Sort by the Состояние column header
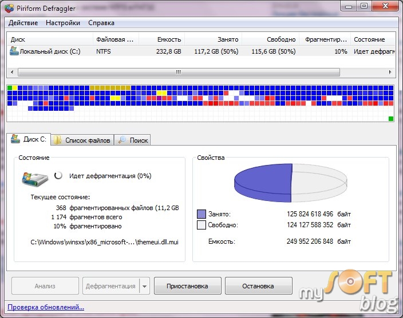Image resolution: width=403 pixels, height=318 pixels. click(373, 39)
